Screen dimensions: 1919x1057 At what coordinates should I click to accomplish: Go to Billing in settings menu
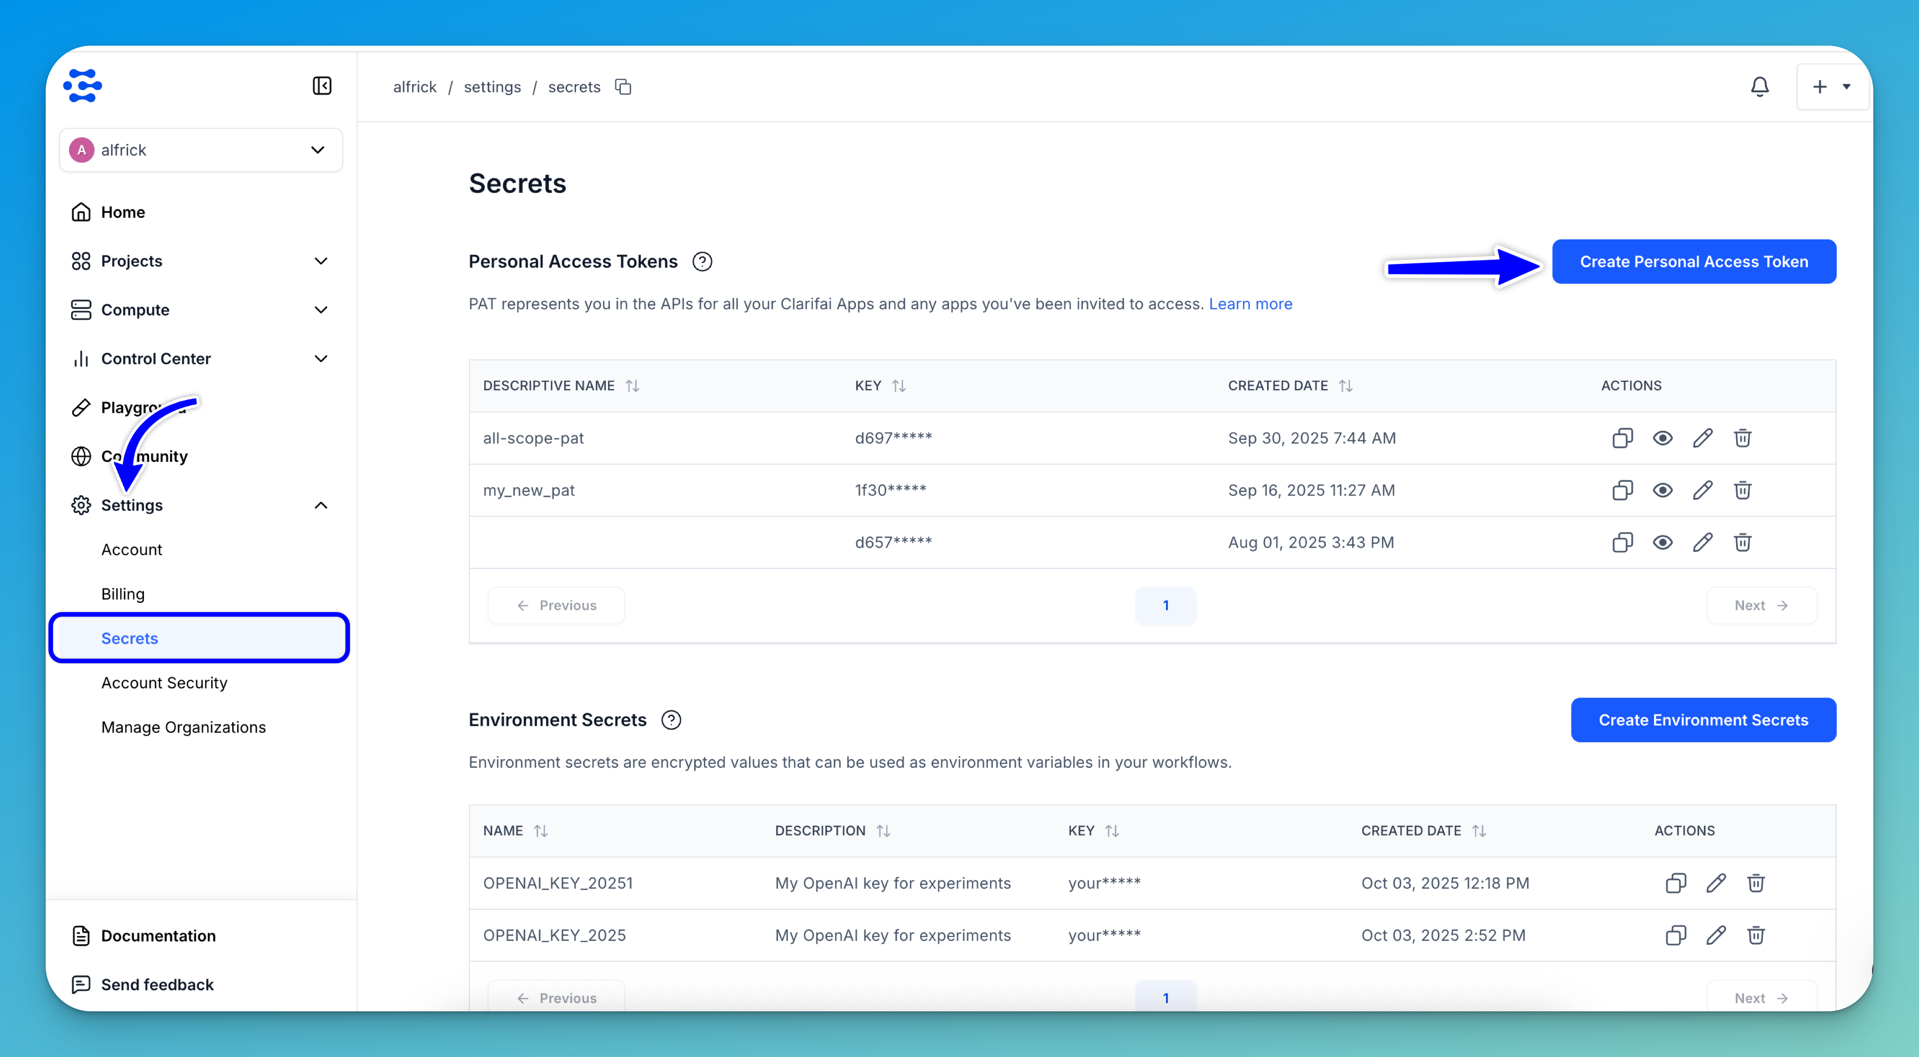click(123, 594)
